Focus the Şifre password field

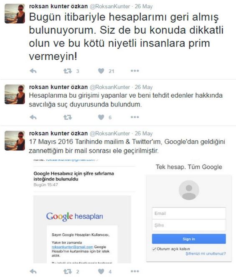pyautogui.click(x=189, y=225)
